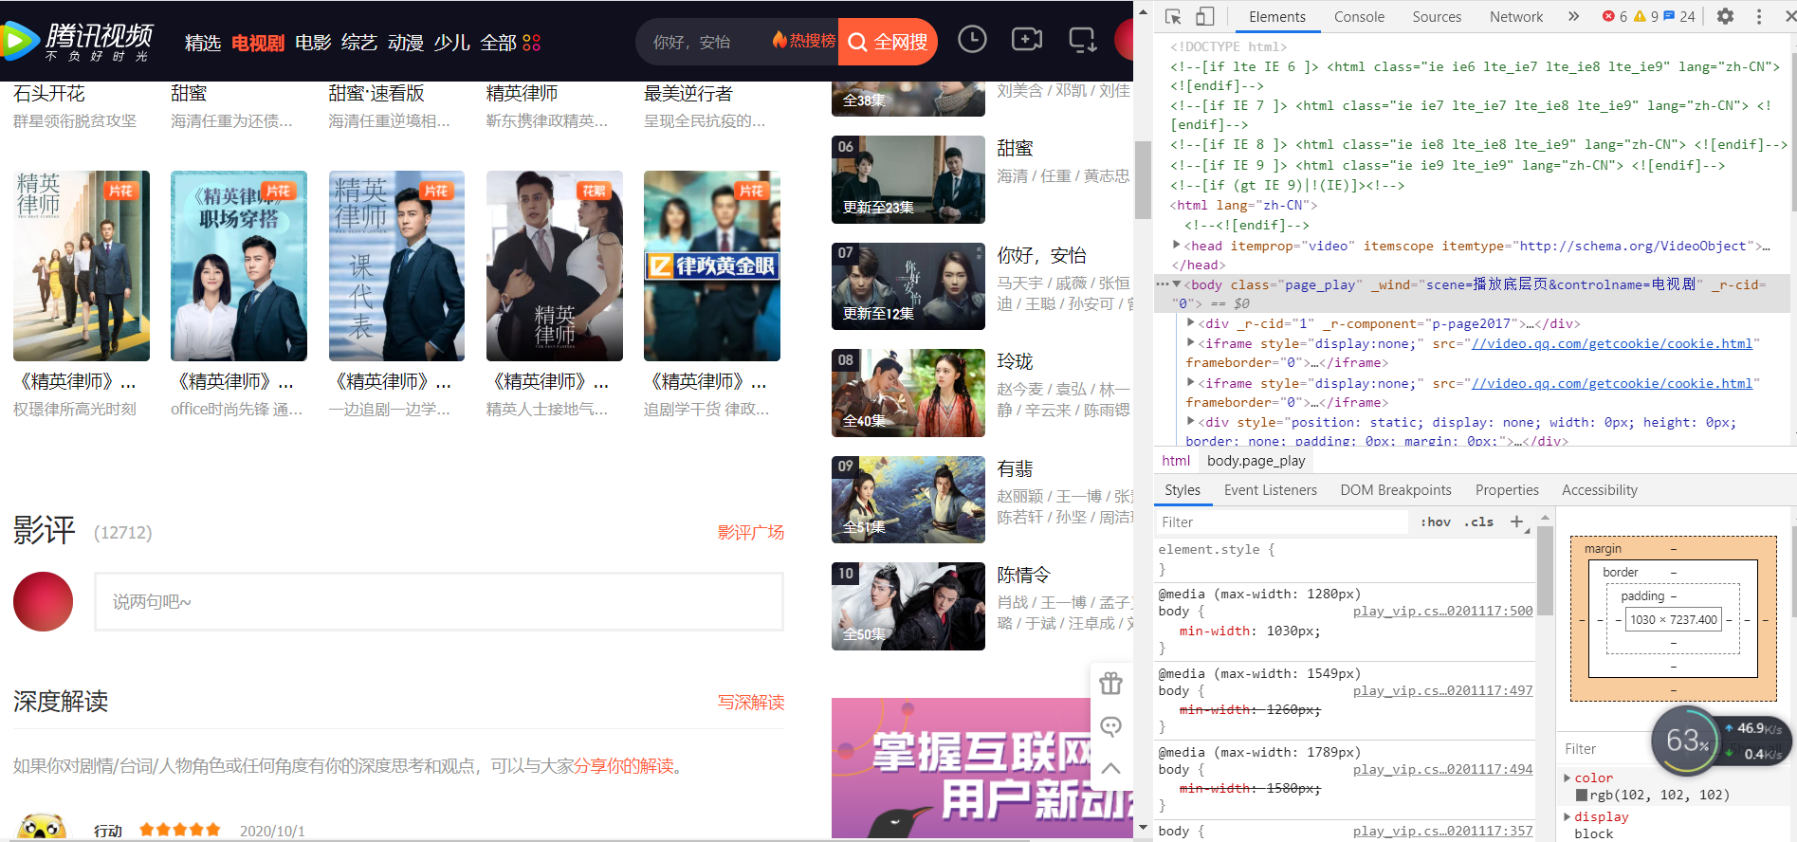Select 电影 in the navigation bar
1797x842 pixels.
(313, 43)
